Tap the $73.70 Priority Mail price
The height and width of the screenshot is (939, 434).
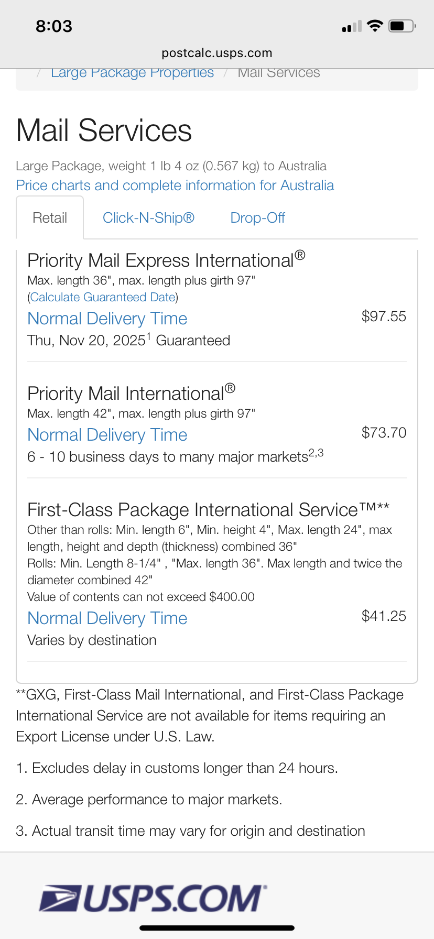pyautogui.click(x=384, y=433)
